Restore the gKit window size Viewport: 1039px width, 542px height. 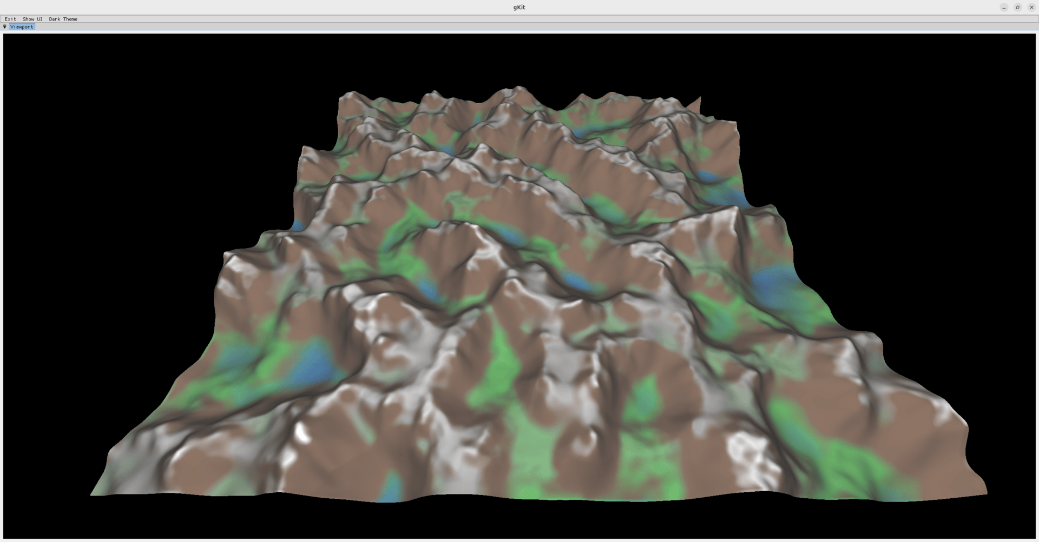[x=1017, y=8]
